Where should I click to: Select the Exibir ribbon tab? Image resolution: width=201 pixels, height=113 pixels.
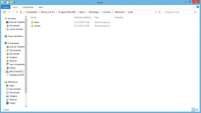(41, 7)
